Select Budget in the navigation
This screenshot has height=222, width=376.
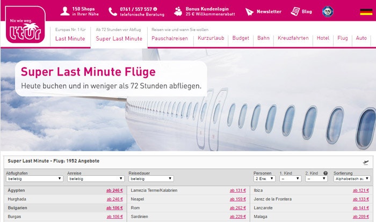point(241,38)
